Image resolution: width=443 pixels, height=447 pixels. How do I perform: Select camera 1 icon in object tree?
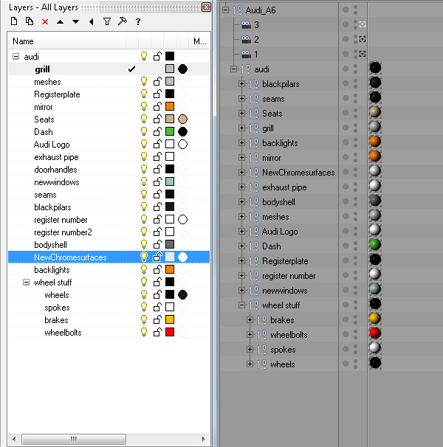pyautogui.click(x=246, y=54)
